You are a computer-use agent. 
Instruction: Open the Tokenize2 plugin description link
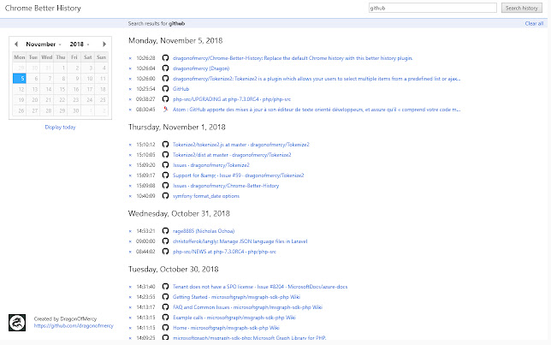(317, 79)
